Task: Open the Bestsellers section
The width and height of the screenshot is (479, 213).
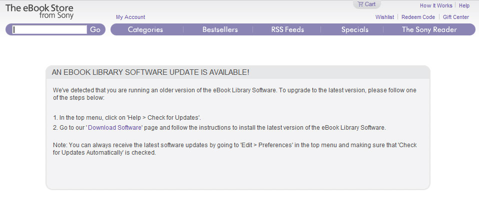Action: [220, 29]
